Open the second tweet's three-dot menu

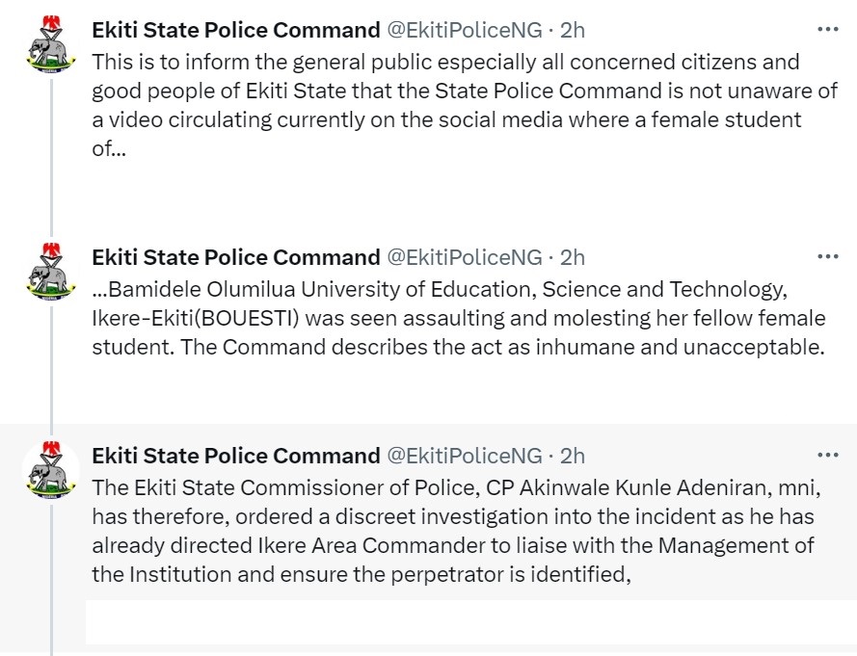[x=827, y=257]
